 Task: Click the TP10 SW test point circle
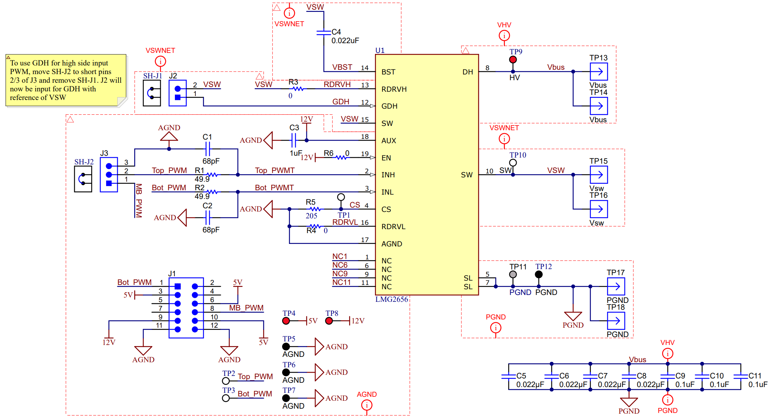click(513, 163)
